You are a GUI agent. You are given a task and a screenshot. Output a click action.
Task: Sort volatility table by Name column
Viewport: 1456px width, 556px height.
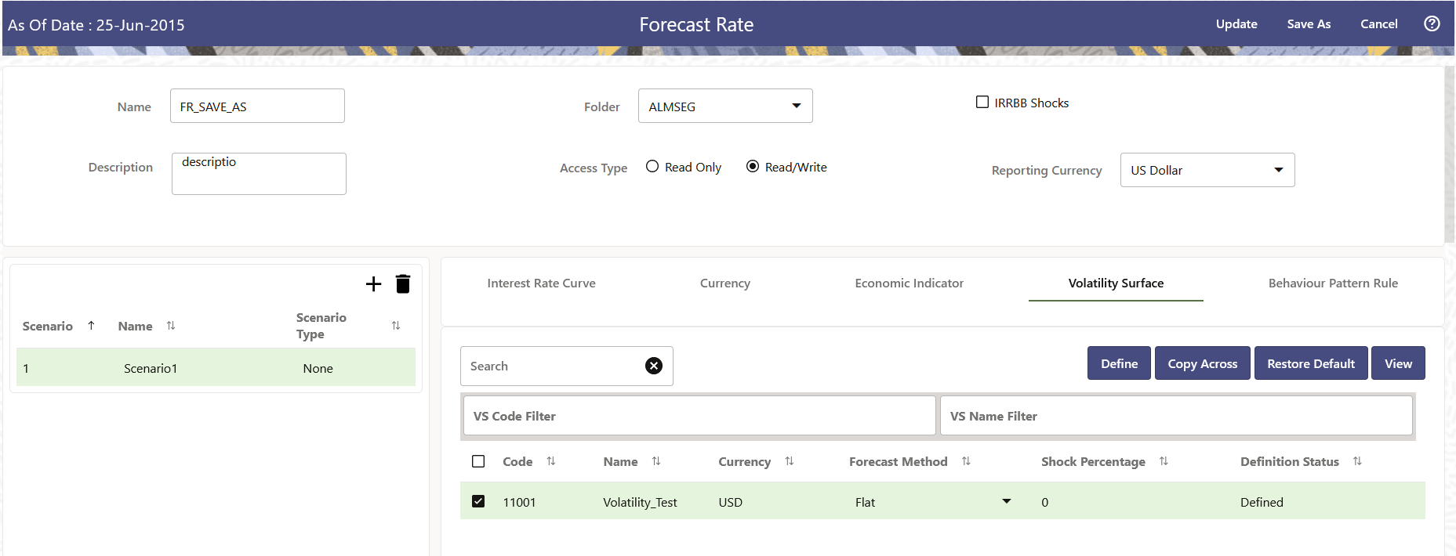click(x=656, y=461)
